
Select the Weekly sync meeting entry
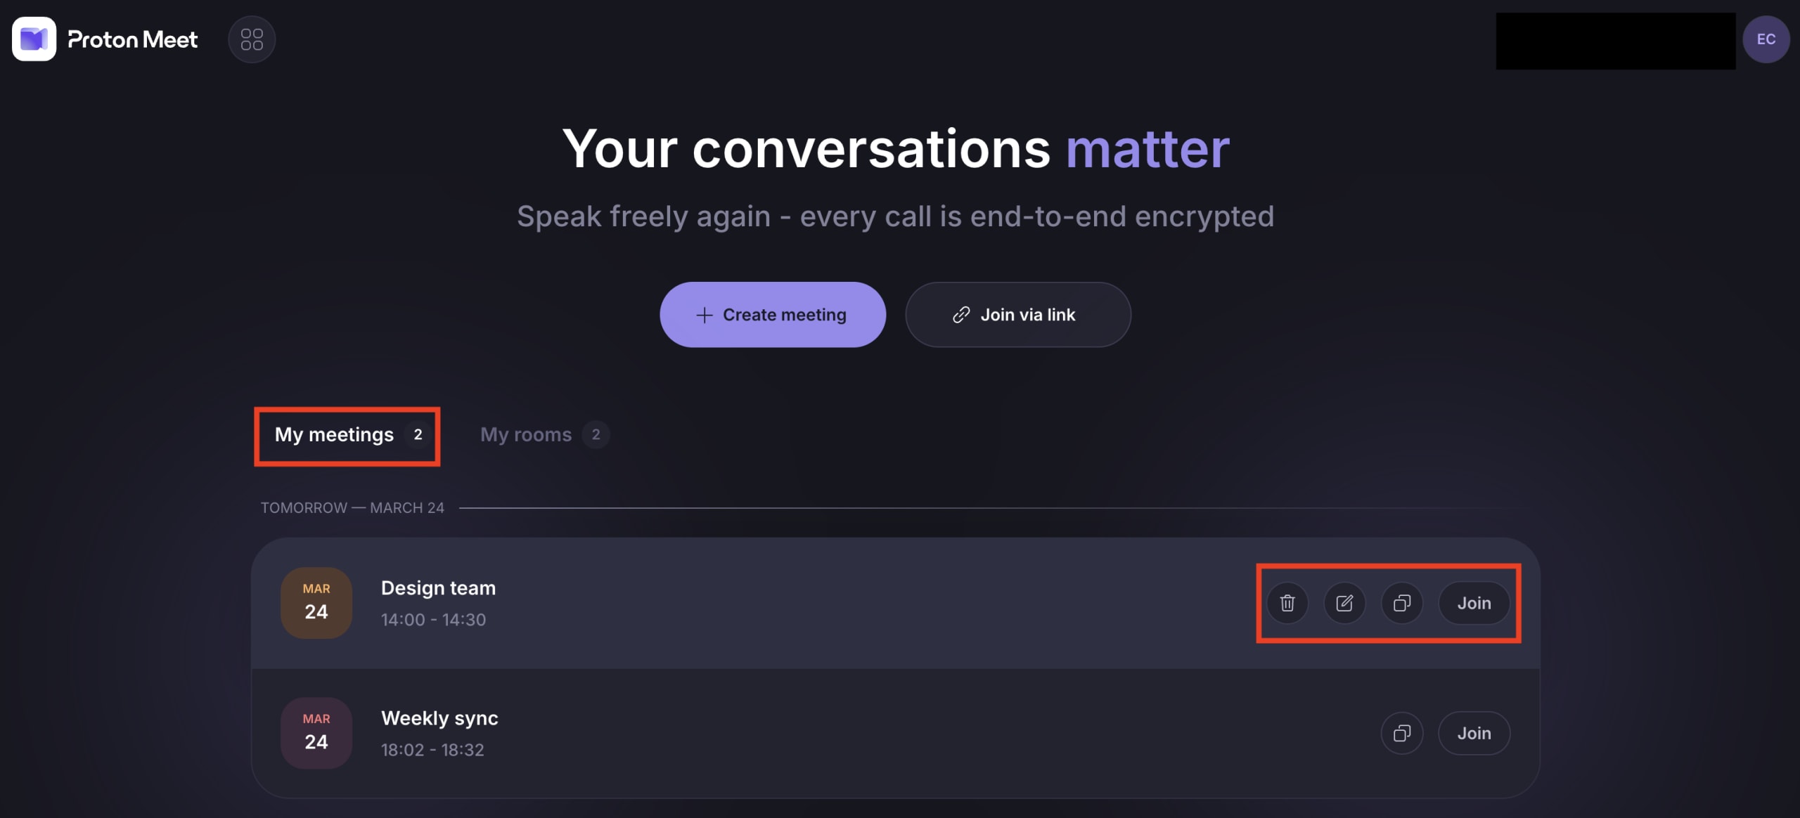click(773, 732)
